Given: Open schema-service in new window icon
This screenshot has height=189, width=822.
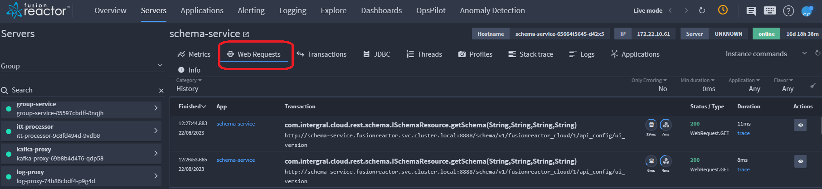Looking at the screenshot, I should click(x=246, y=34).
